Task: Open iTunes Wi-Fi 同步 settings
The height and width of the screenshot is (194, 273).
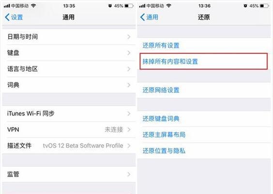Action: tap(69, 113)
